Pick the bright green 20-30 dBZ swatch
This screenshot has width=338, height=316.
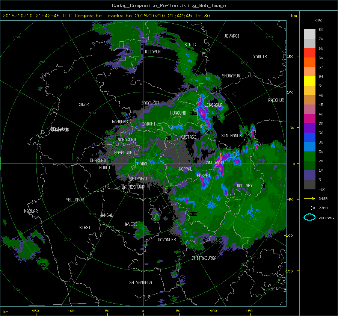tap(309, 156)
